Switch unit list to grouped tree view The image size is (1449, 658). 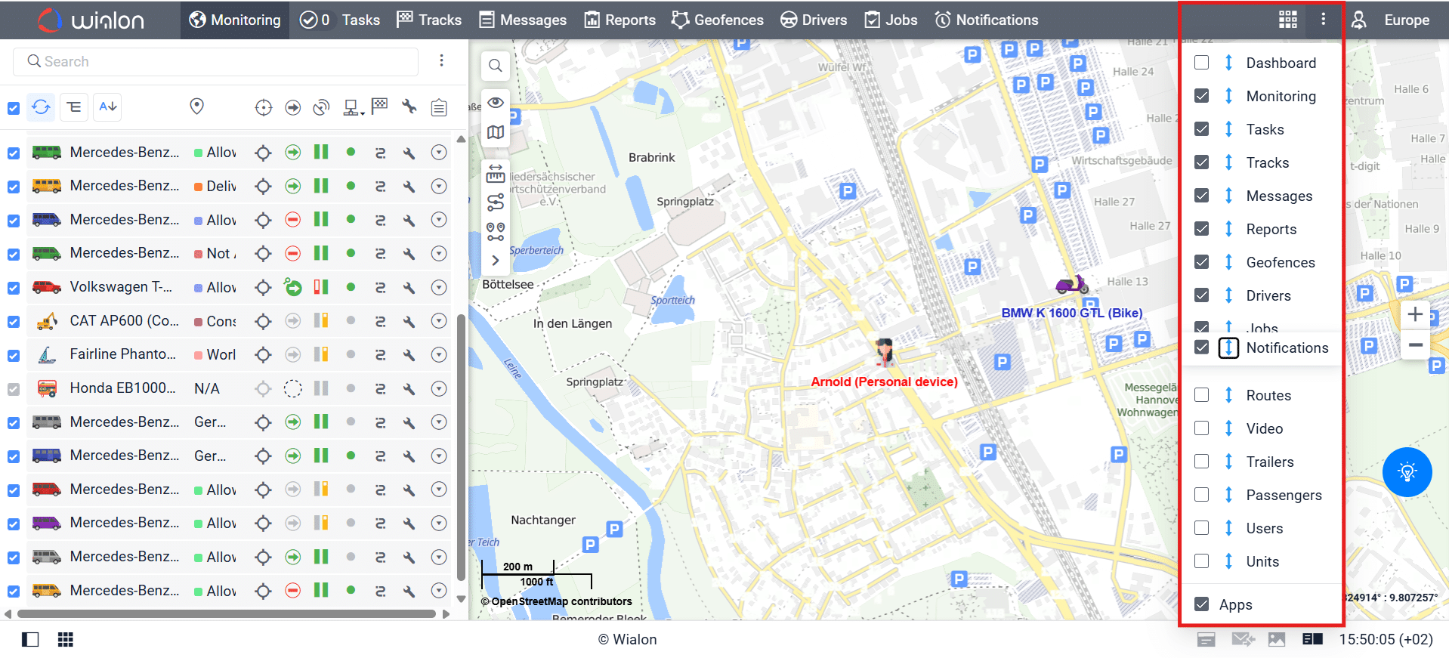74,107
